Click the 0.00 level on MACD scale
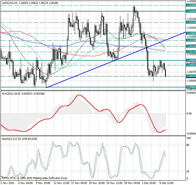Screen dimensions: 196x185 [x=189, y=113]
